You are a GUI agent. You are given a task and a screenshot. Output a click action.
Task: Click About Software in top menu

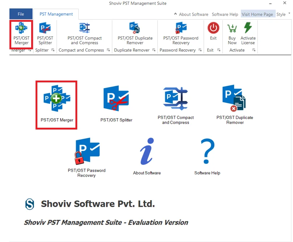point(194,15)
